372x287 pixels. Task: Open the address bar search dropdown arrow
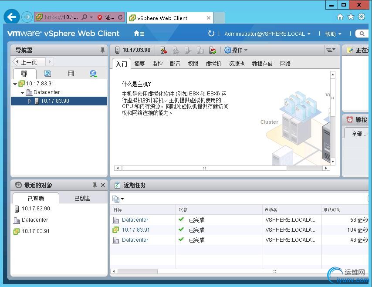pyautogui.click(x=91, y=17)
